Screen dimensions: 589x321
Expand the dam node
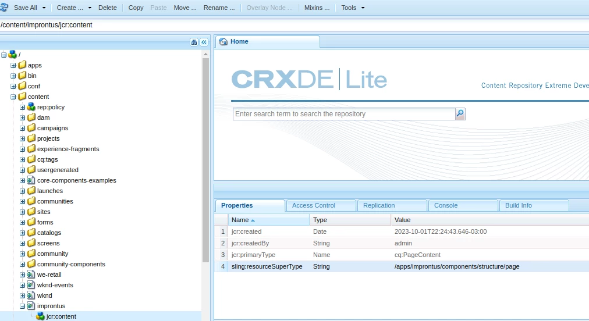tap(23, 118)
